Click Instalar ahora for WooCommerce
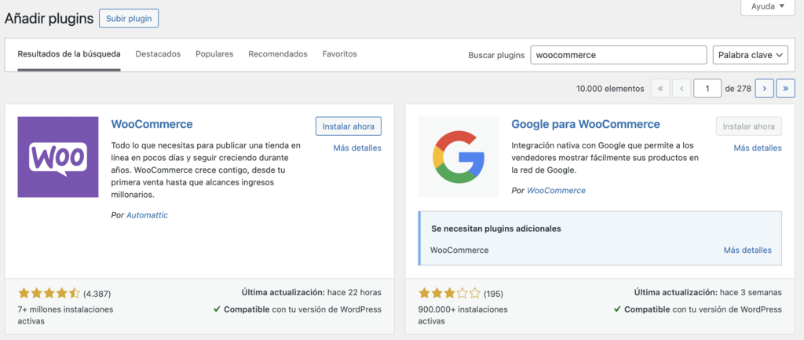 [x=349, y=126]
